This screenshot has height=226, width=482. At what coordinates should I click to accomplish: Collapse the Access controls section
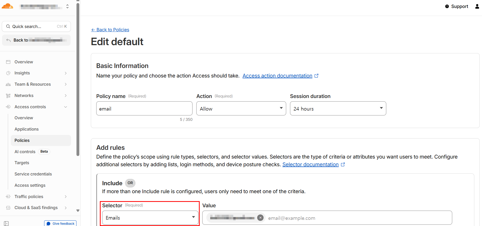pyautogui.click(x=66, y=107)
